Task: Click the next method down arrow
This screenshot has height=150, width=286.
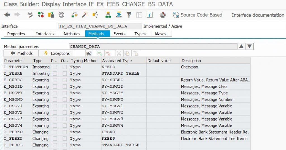Action: tap(250, 46)
